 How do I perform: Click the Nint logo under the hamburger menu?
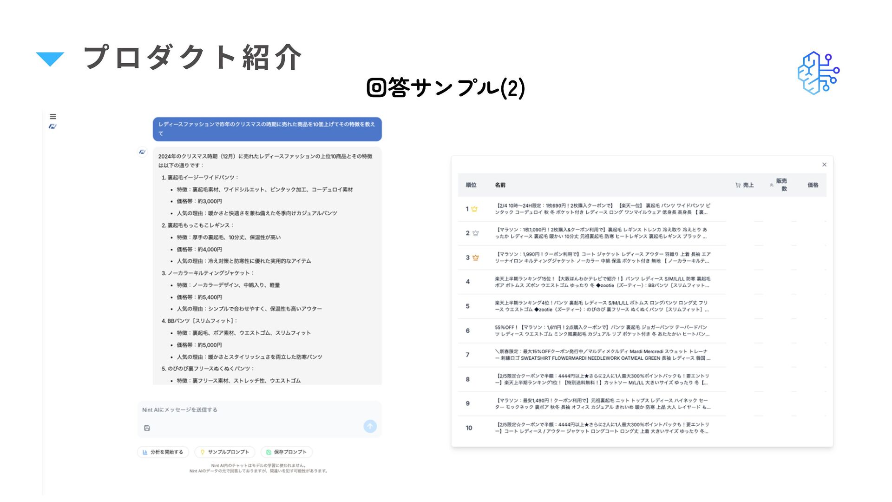52,126
